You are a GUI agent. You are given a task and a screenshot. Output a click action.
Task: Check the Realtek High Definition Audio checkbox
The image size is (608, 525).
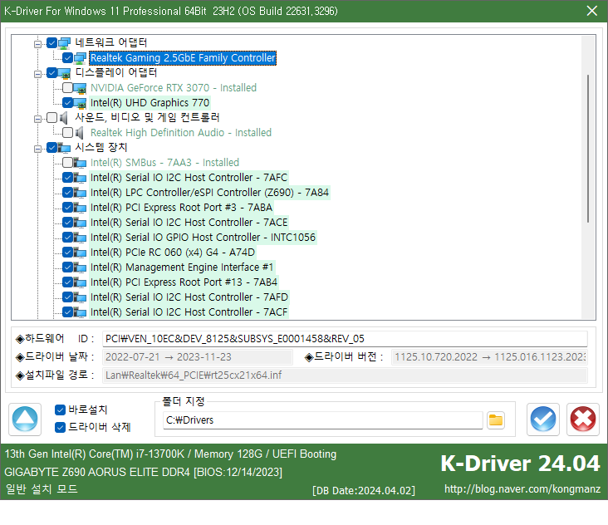click(x=67, y=133)
